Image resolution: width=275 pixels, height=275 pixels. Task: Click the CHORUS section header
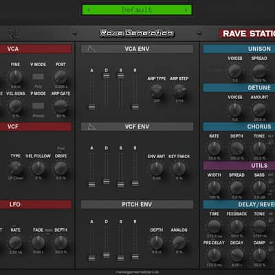tap(239, 126)
